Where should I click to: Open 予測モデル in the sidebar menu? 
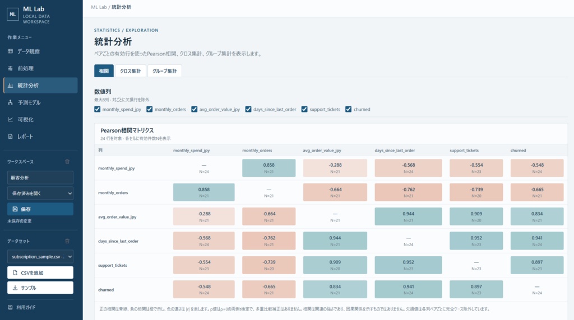point(40,102)
